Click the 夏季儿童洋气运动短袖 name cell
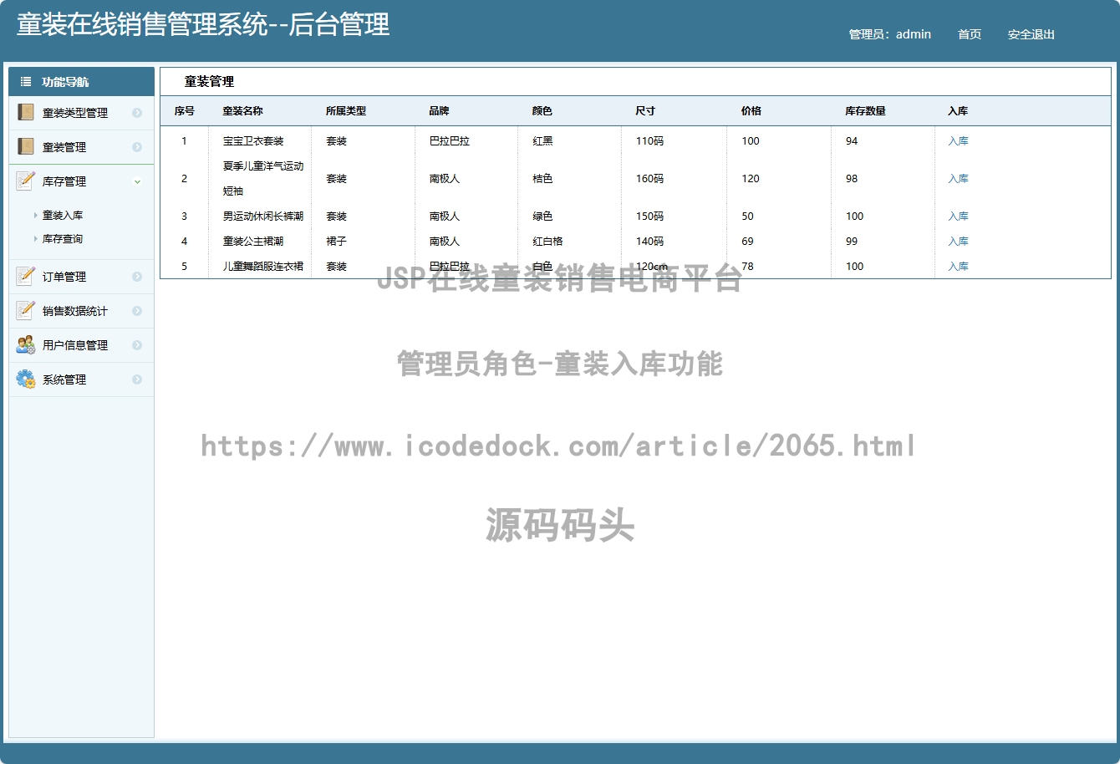 pos(263,179)
